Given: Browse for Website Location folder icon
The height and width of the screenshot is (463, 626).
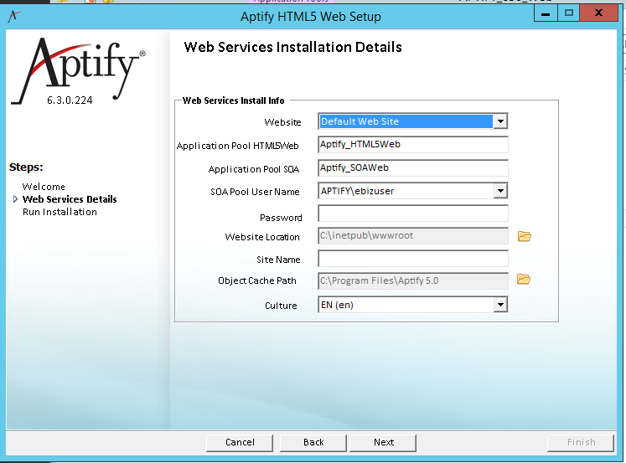Looking at the screenshot, I should 525,236.
